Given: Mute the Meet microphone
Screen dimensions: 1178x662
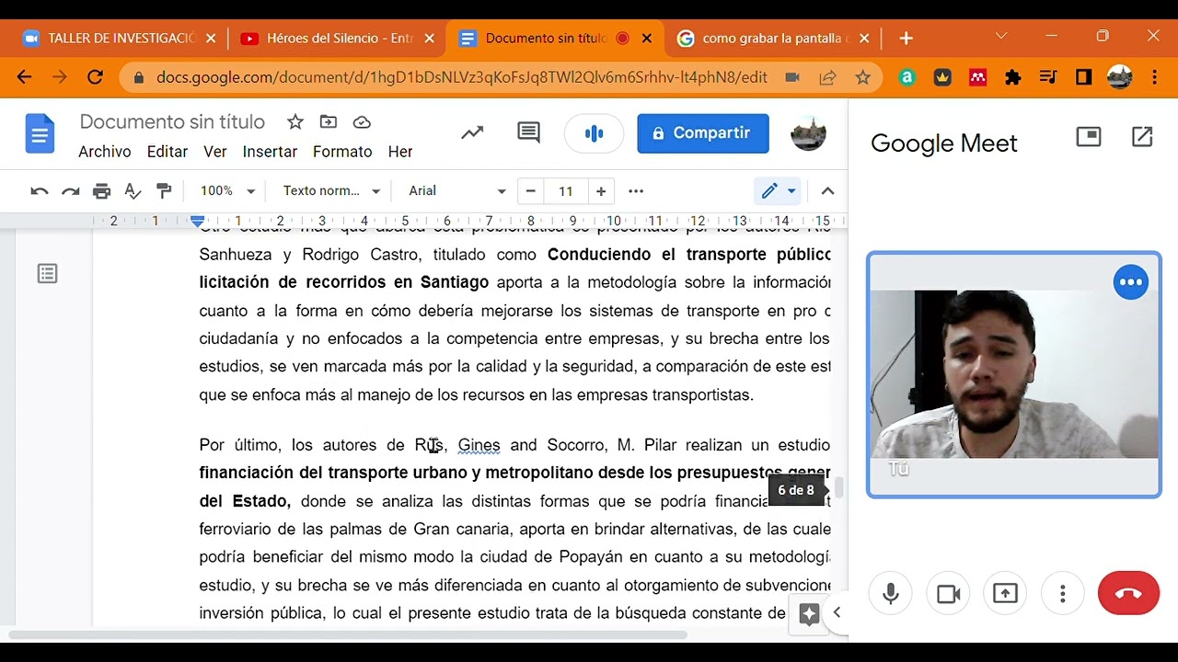Looking at the screenshot, I should [x=891, y=594].
